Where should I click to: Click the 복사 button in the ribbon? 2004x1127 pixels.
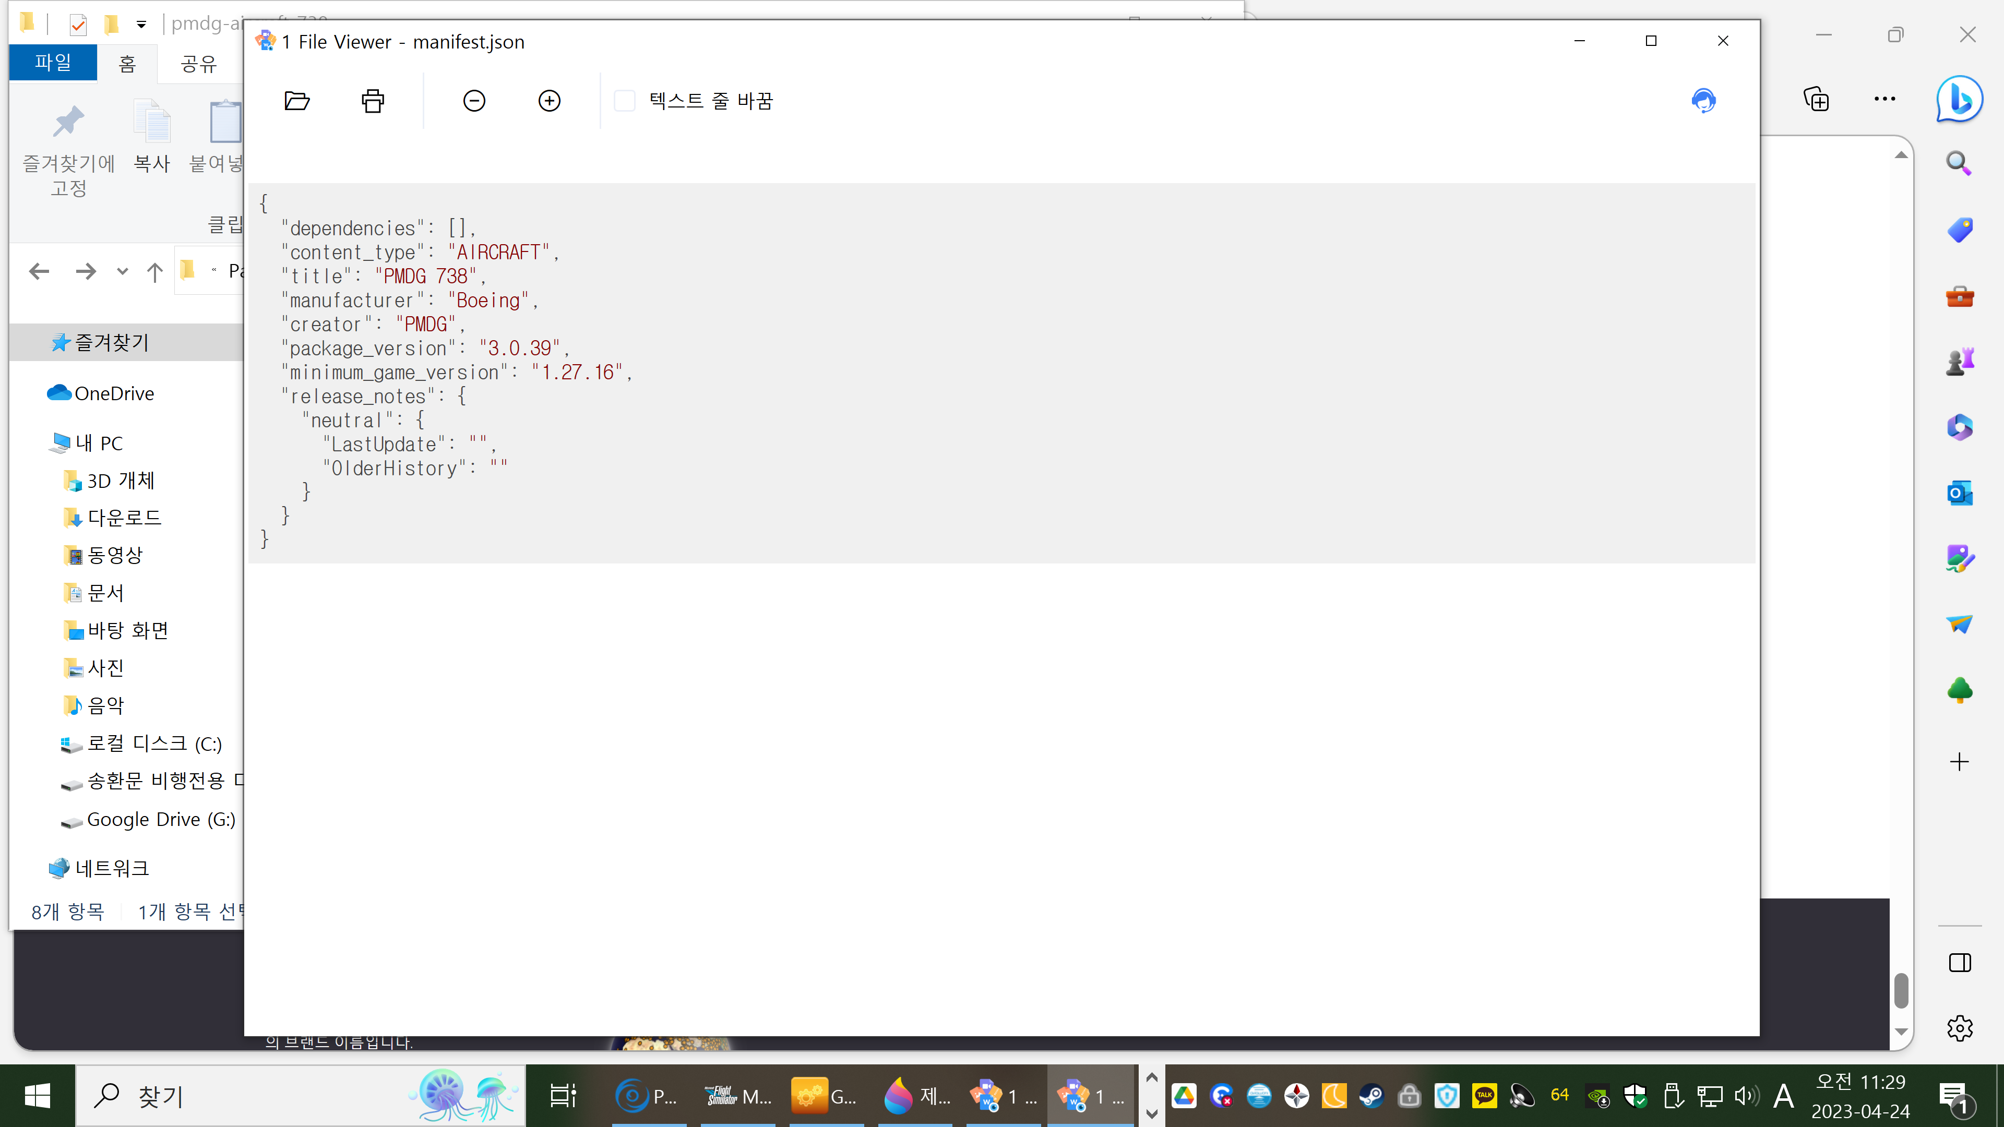(x=152, y=136)
